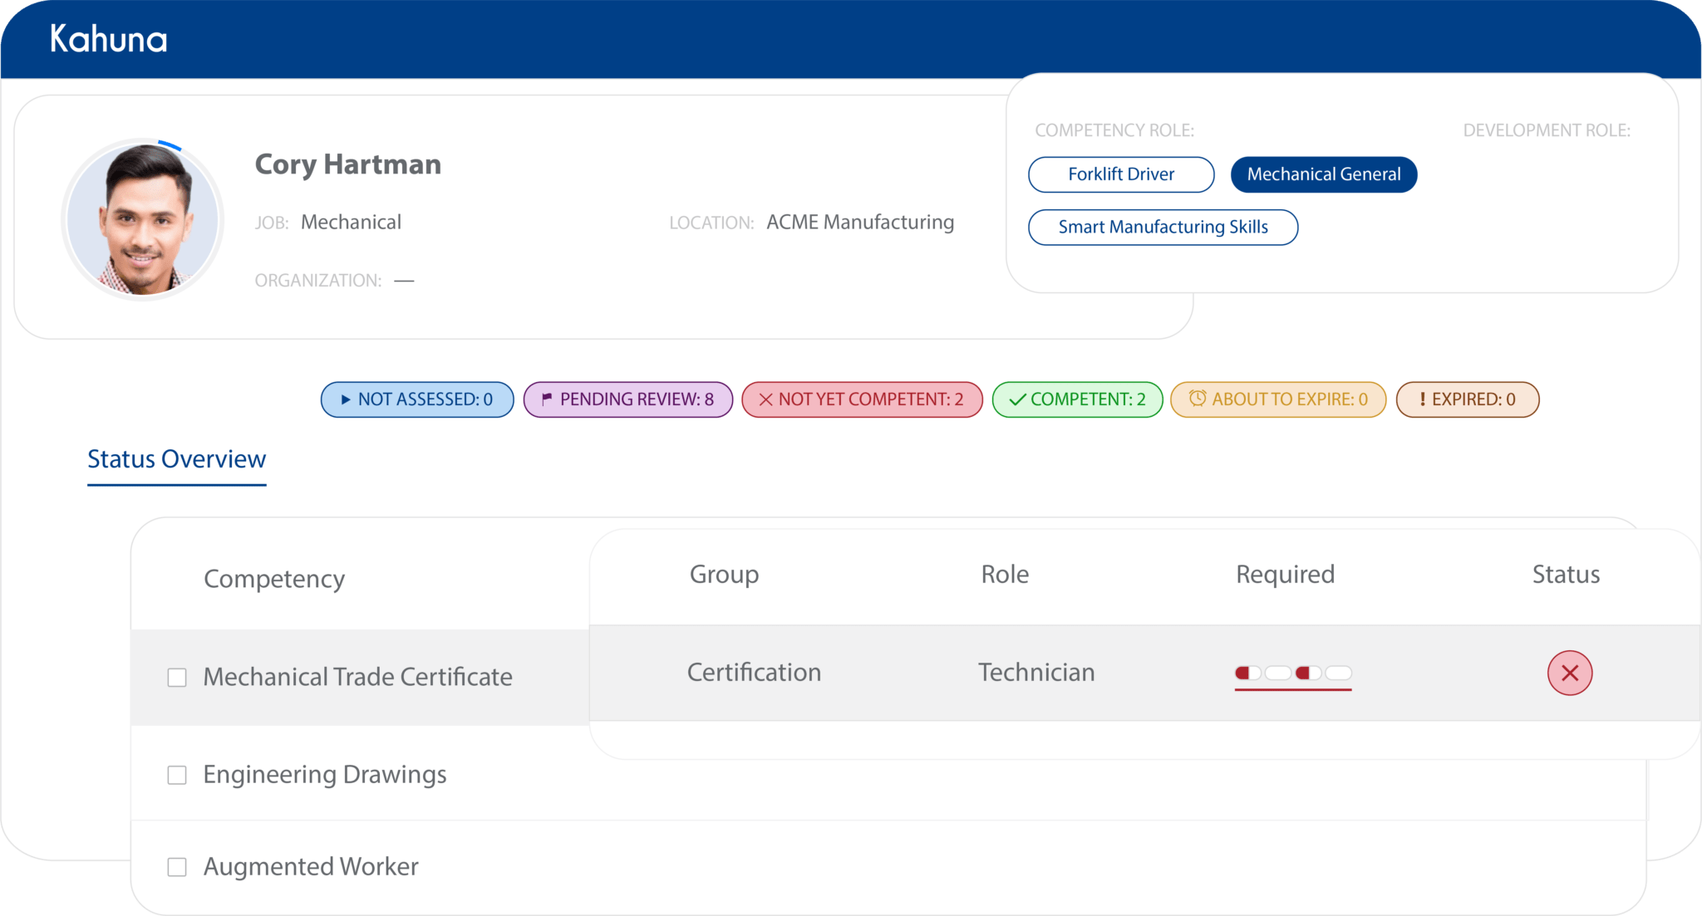Check the Mechanical Trade Certificate checkbox
Image resolution: width=1702 pixels, height=916 pixels.
pyautogui.click(x=177, y=678)
